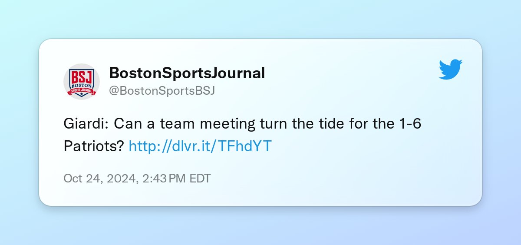Screen dimensions: 521x245
Task: Click the Twitter bird logo icon
Action: coord(451,70)
